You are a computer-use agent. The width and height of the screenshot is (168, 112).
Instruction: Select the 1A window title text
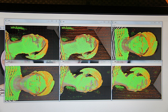pyautogui.click(x=9, y=20)
